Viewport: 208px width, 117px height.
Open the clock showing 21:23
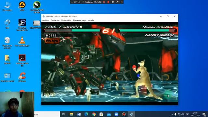195,114
